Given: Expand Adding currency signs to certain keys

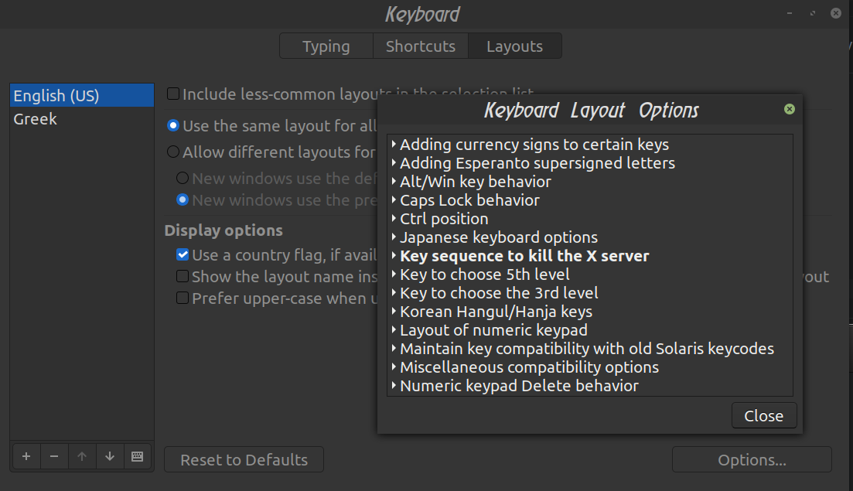Looking at the screenshot, I should (394, 144).
